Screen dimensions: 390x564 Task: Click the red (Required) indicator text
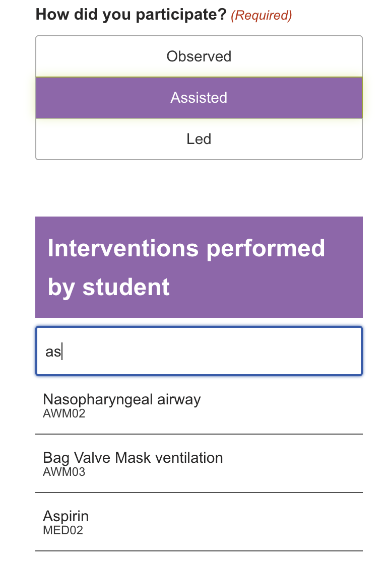pos(261,16)
